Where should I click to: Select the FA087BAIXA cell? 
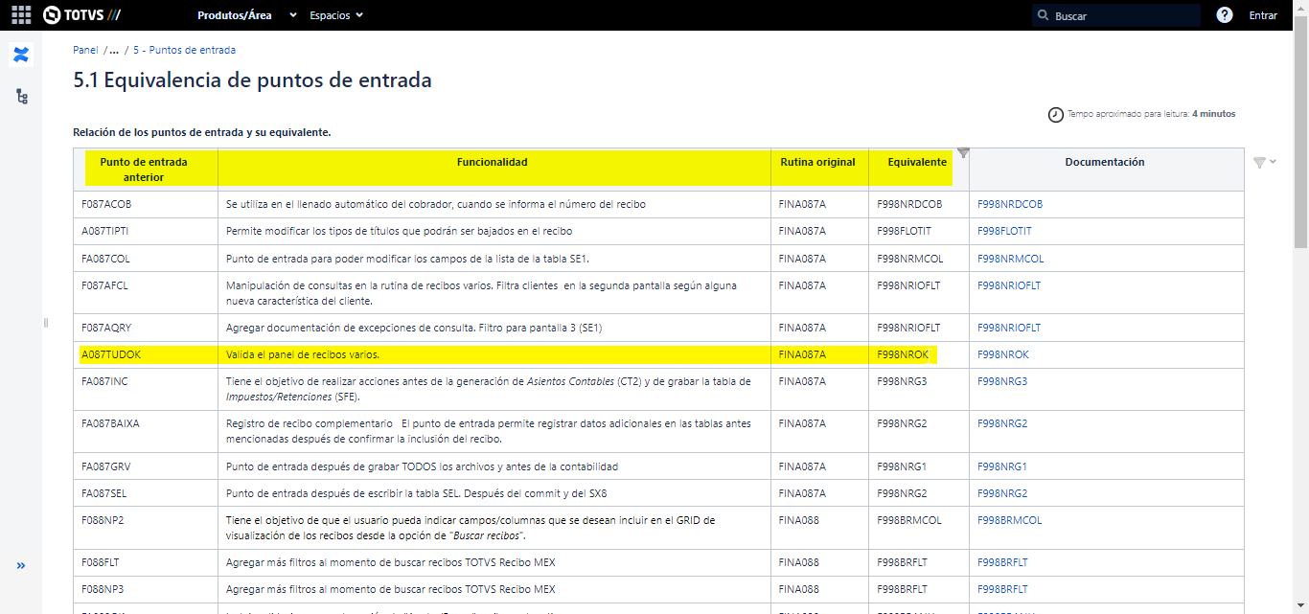[x=146, y=431]
